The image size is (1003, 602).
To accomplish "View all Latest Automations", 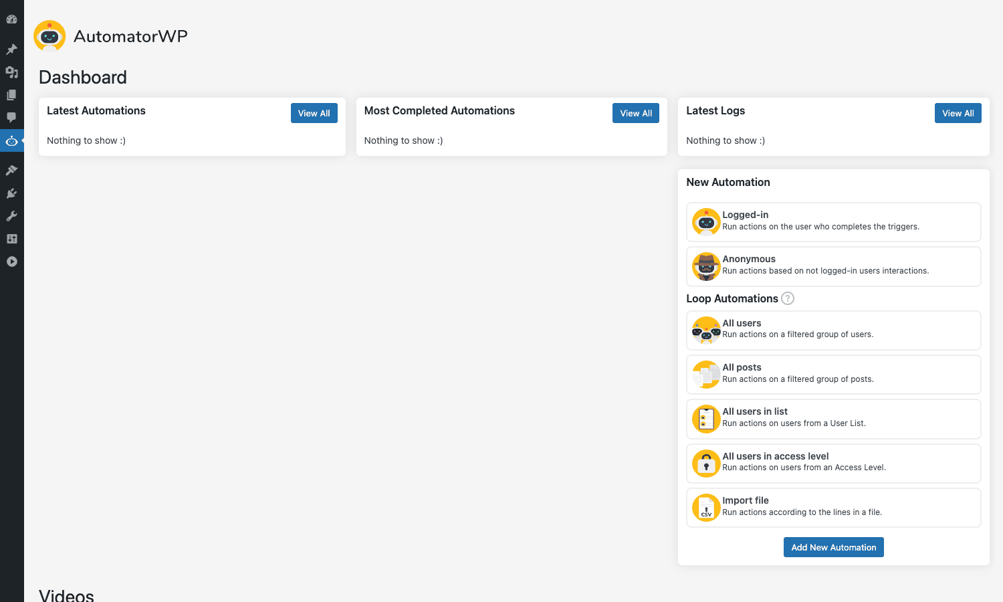I will [314, 113].
